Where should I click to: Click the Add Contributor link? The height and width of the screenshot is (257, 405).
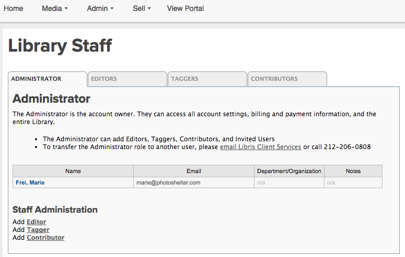coord(45,238)
